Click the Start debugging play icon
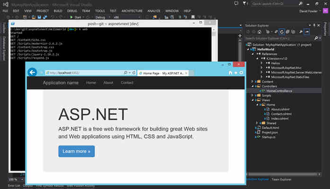330x189 pixels. (71, 17)
